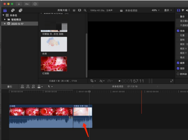Select the 双螺旋 clip video in timeline

[83, 111]
